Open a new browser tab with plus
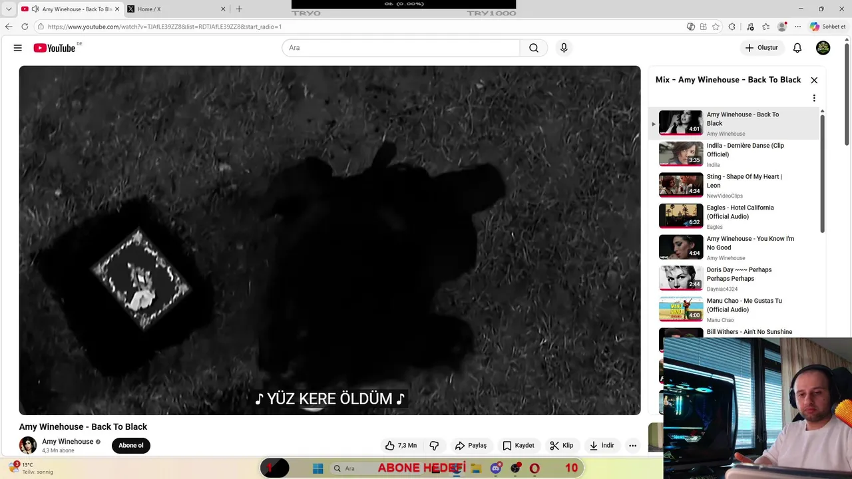 pos(239,9)
